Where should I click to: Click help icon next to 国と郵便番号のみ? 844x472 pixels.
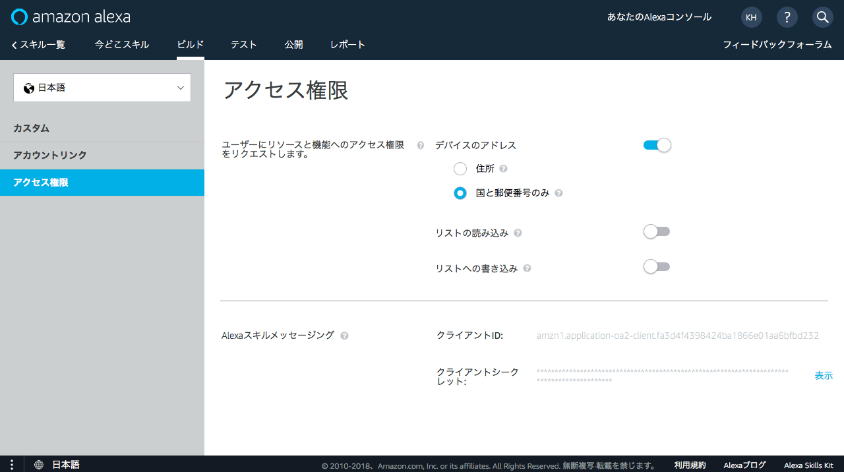(x=558, y=193)
